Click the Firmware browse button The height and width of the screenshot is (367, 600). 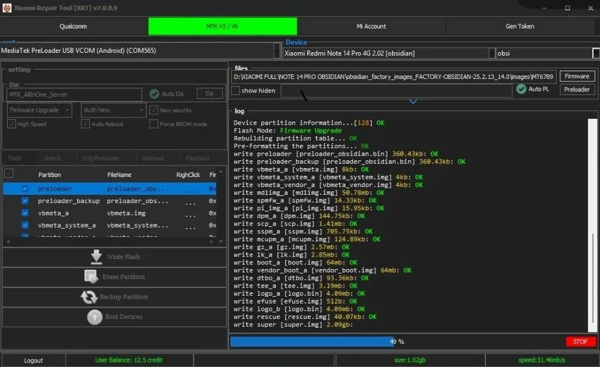click(577, 76)
